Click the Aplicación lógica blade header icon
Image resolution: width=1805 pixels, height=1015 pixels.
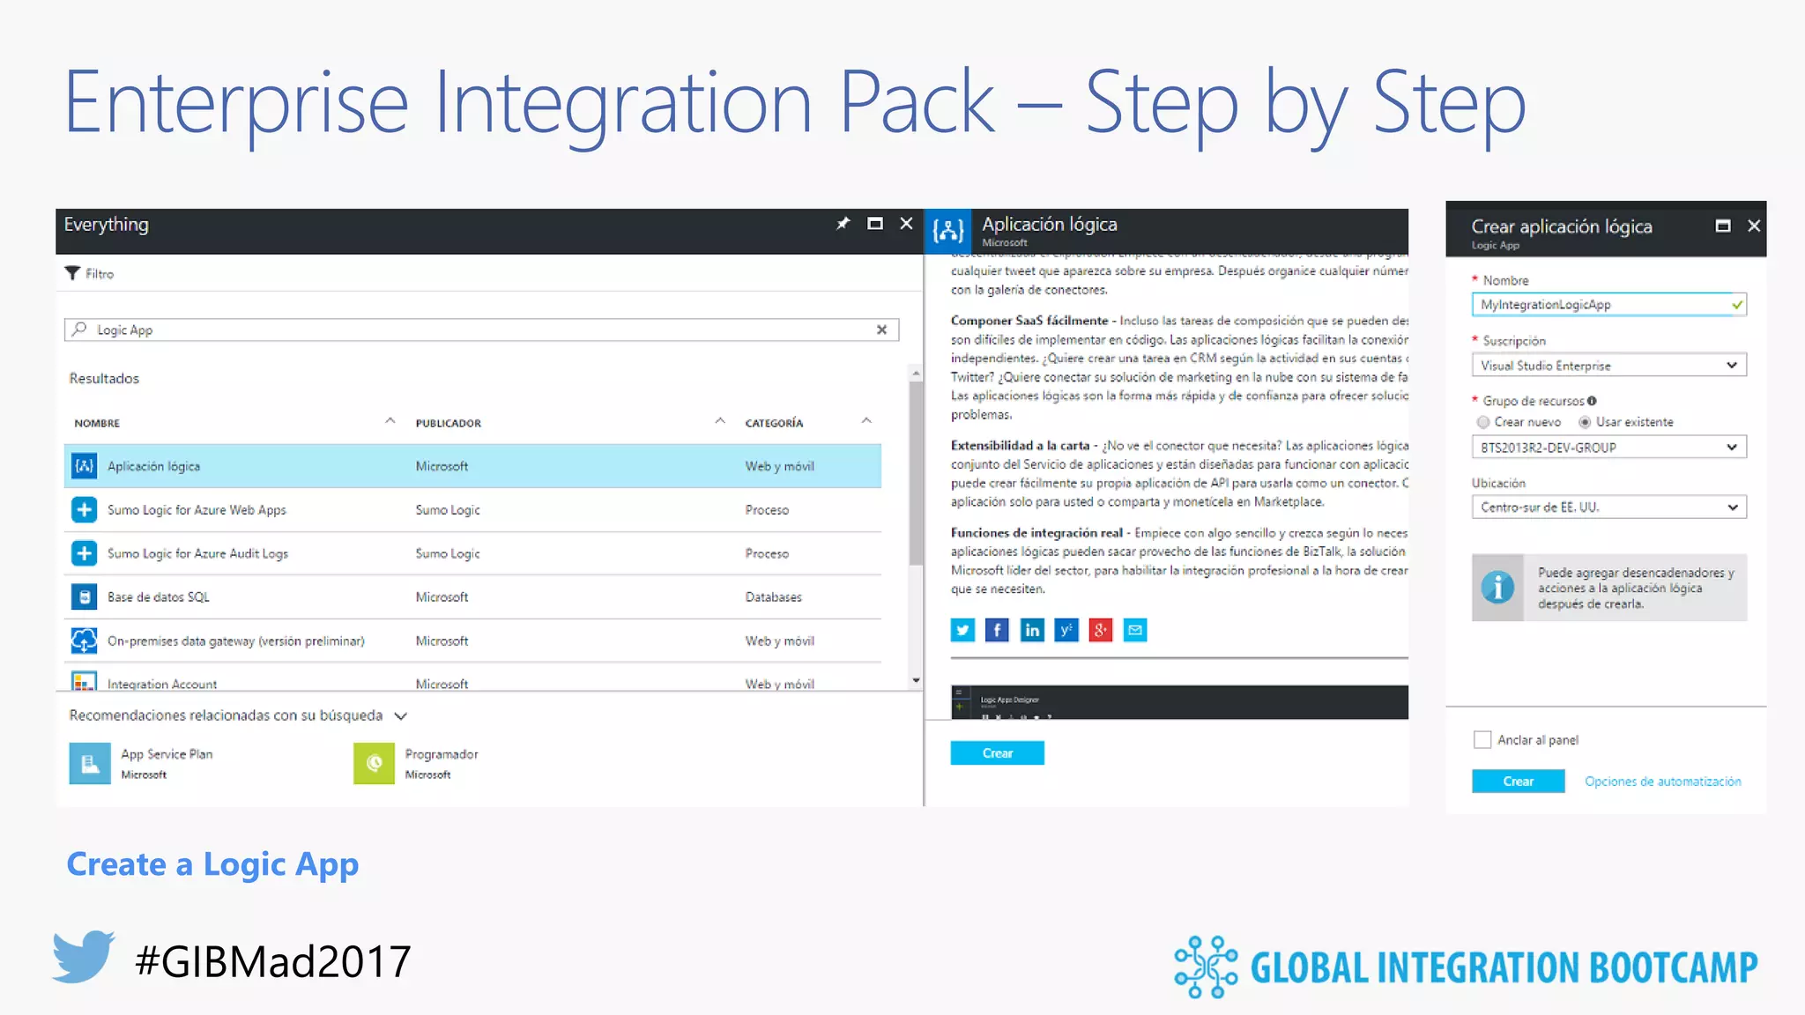(x=947, y=232)
